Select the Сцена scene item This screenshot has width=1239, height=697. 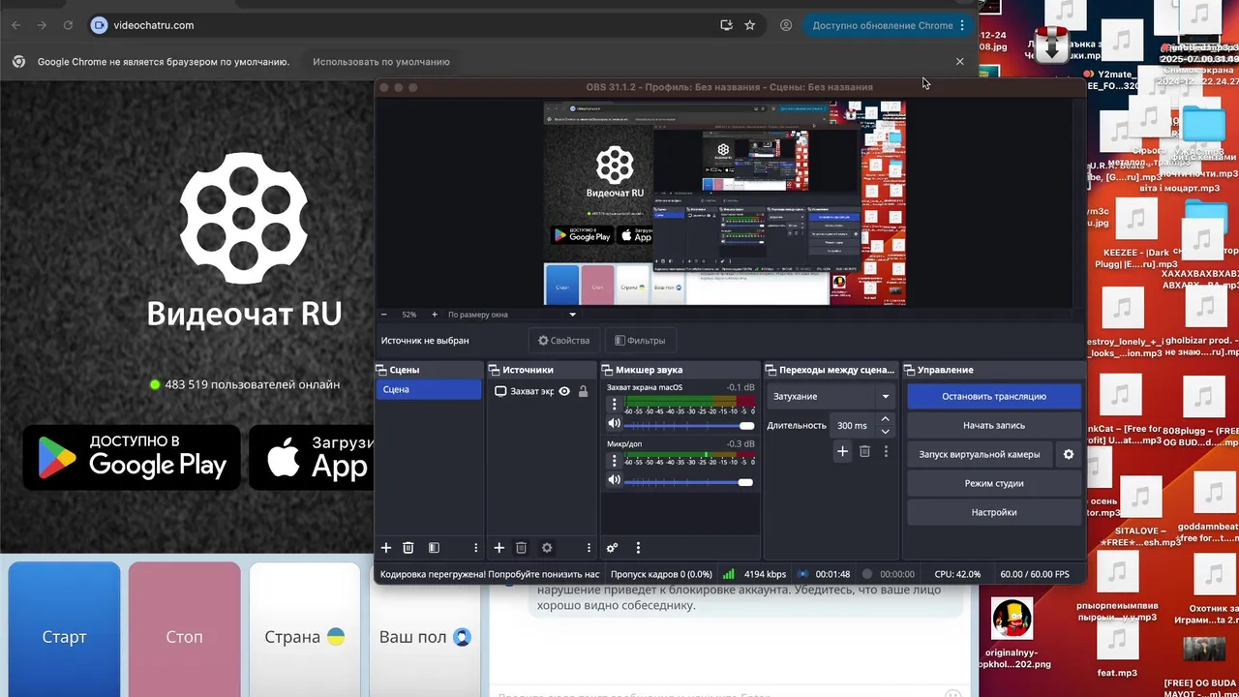[428, 389]
